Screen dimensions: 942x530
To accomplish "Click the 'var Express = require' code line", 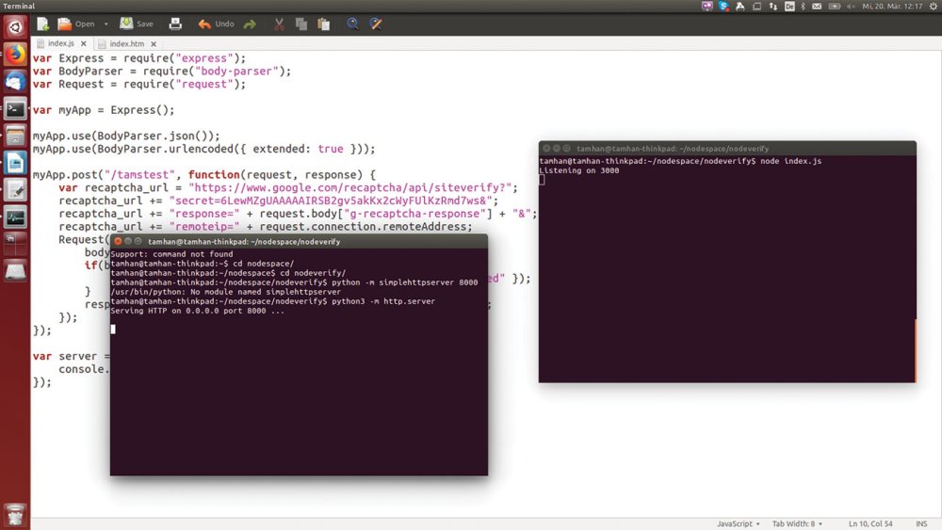I will point(139,58).
